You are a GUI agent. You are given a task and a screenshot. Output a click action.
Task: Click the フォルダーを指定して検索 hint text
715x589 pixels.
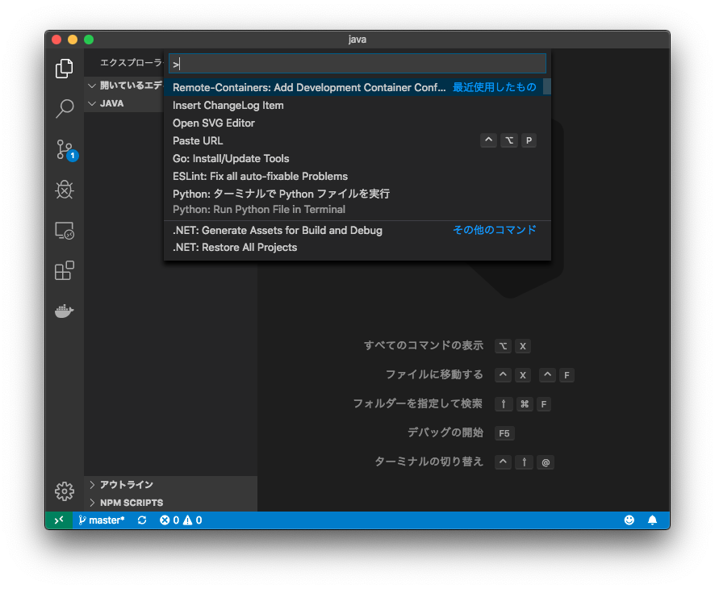(418, 403)
